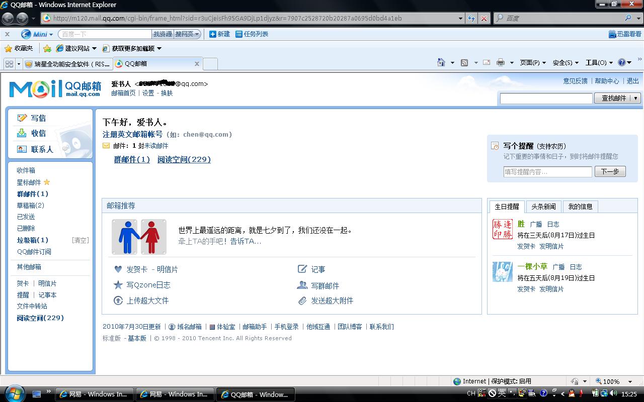Click the 找资源 button in Mini toolbar
This screenshot has width=644, height=402.
[x=163, y=34]
